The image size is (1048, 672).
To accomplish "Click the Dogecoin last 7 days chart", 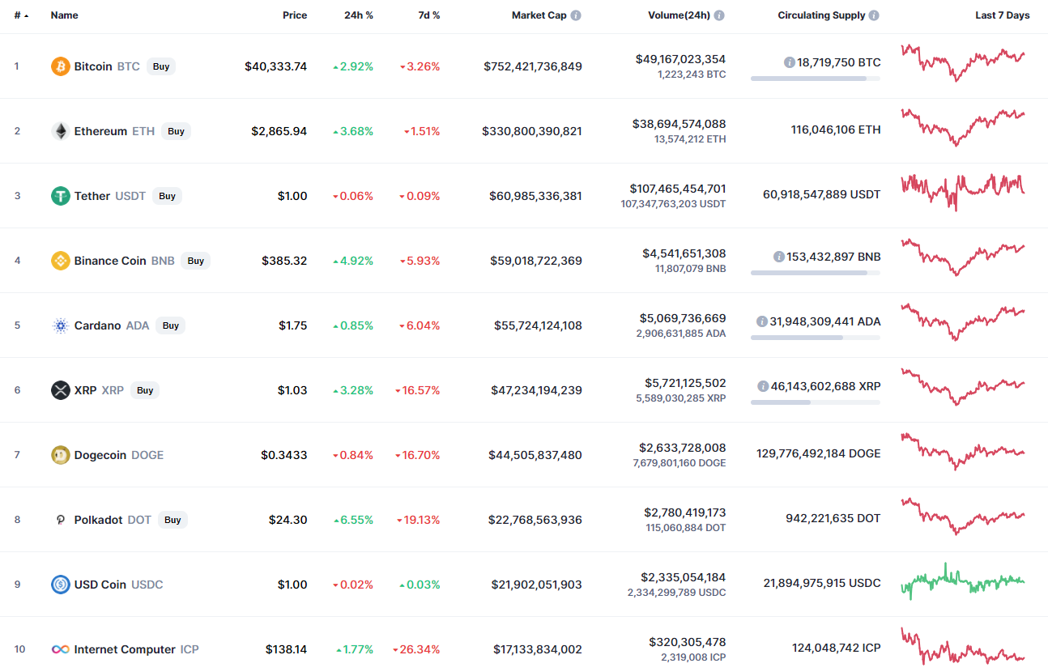I will (x=963, y=452).
